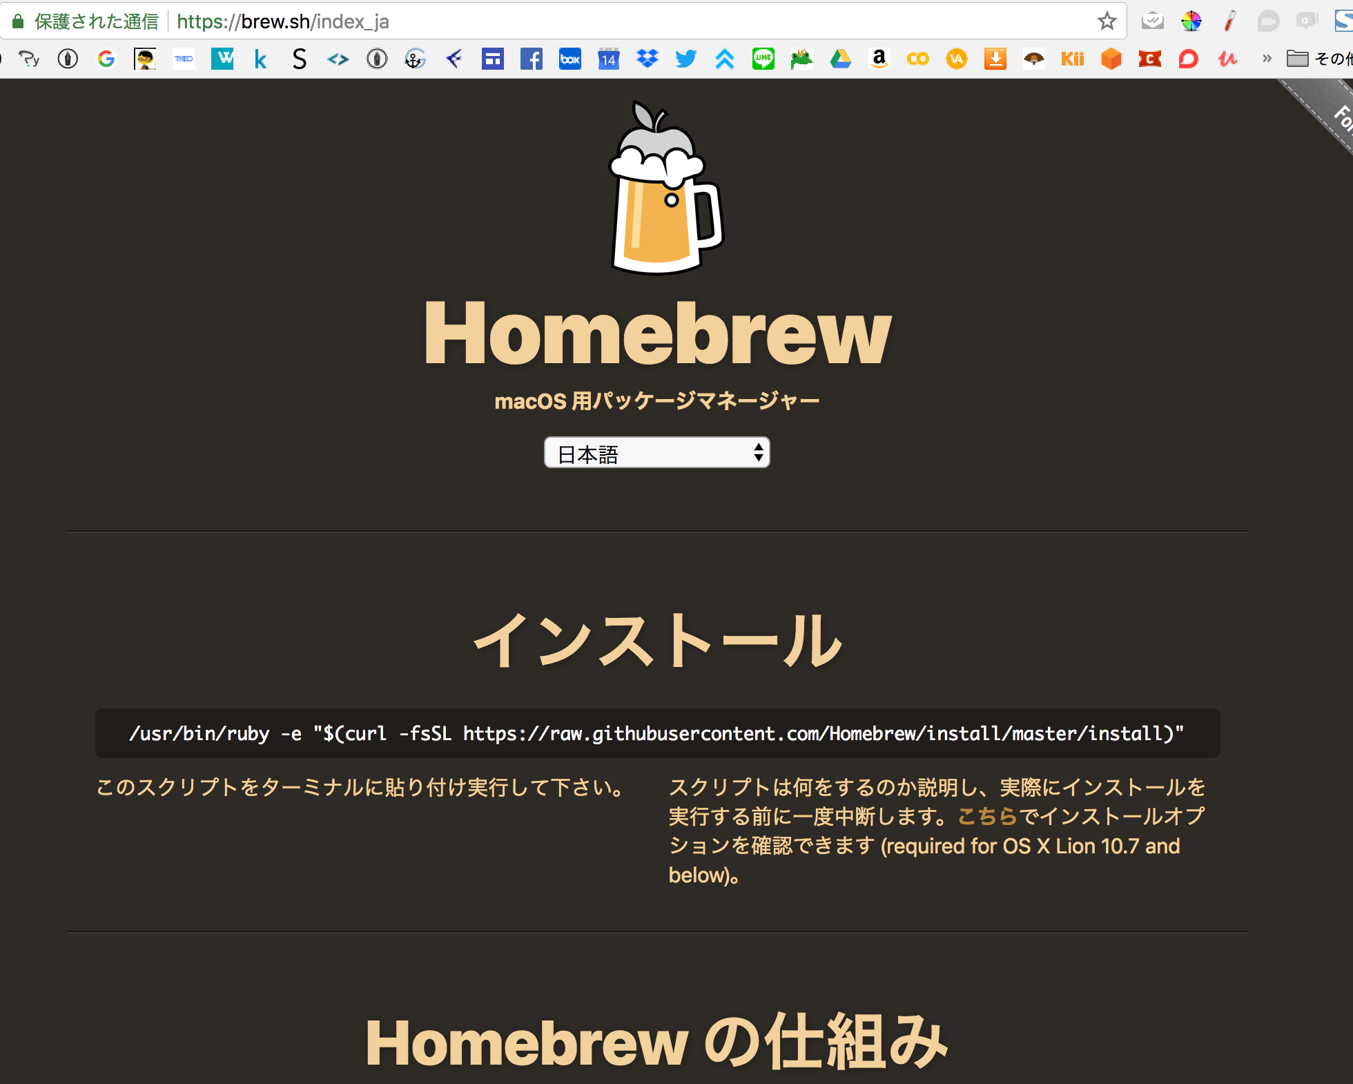The image size is (1353, 1084).
Task: Open the Google bookmark
Action: click(106, 59)
